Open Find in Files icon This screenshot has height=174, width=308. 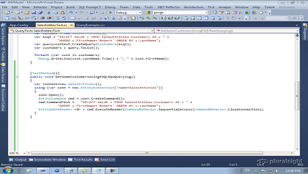148,12
